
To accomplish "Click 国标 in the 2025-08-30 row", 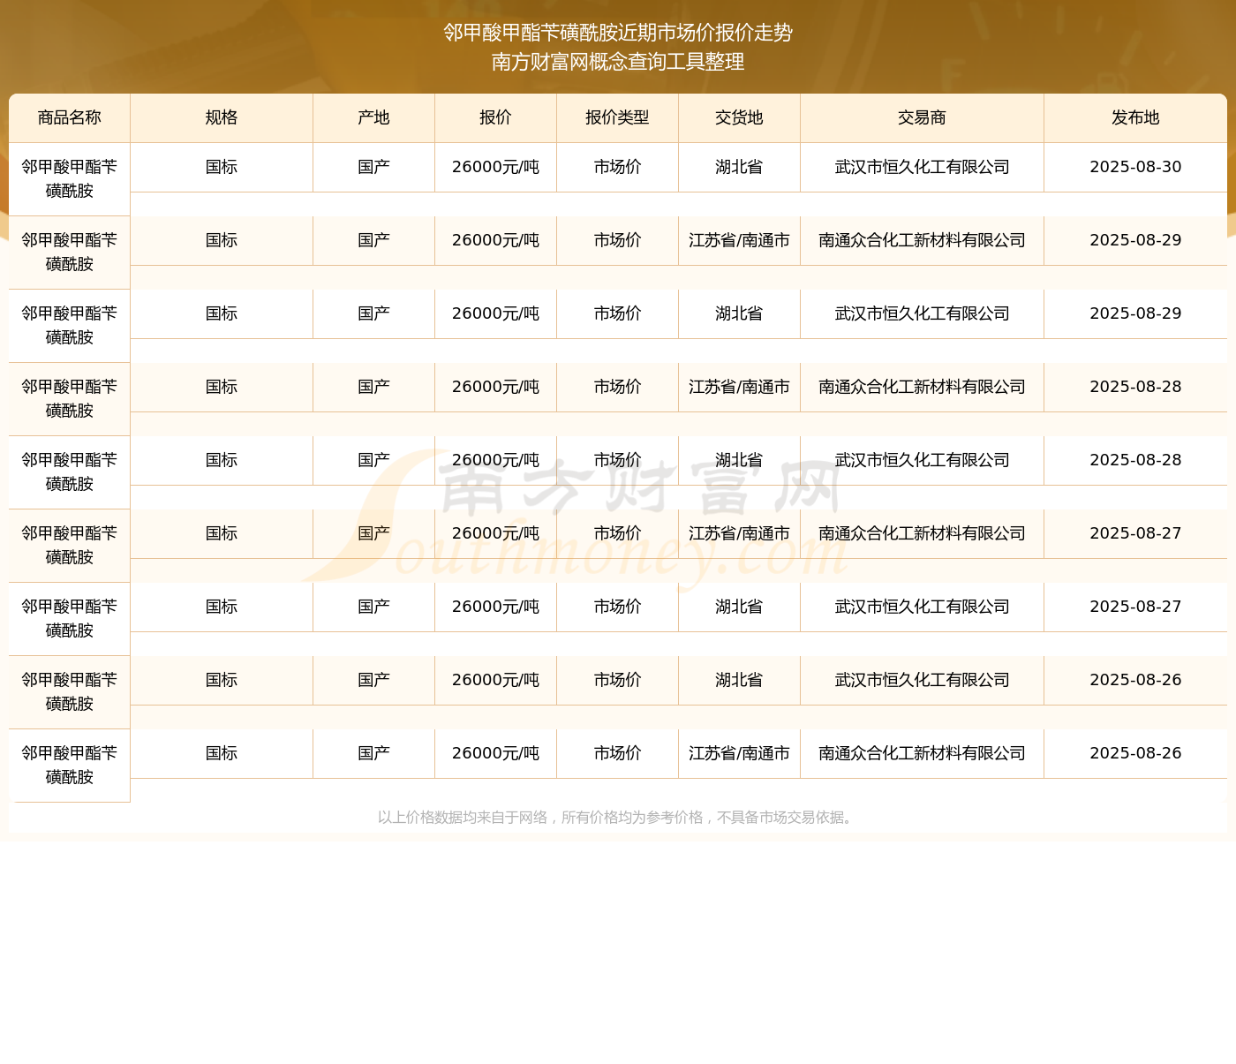I will pyautogui.click(x=222, y=167).
